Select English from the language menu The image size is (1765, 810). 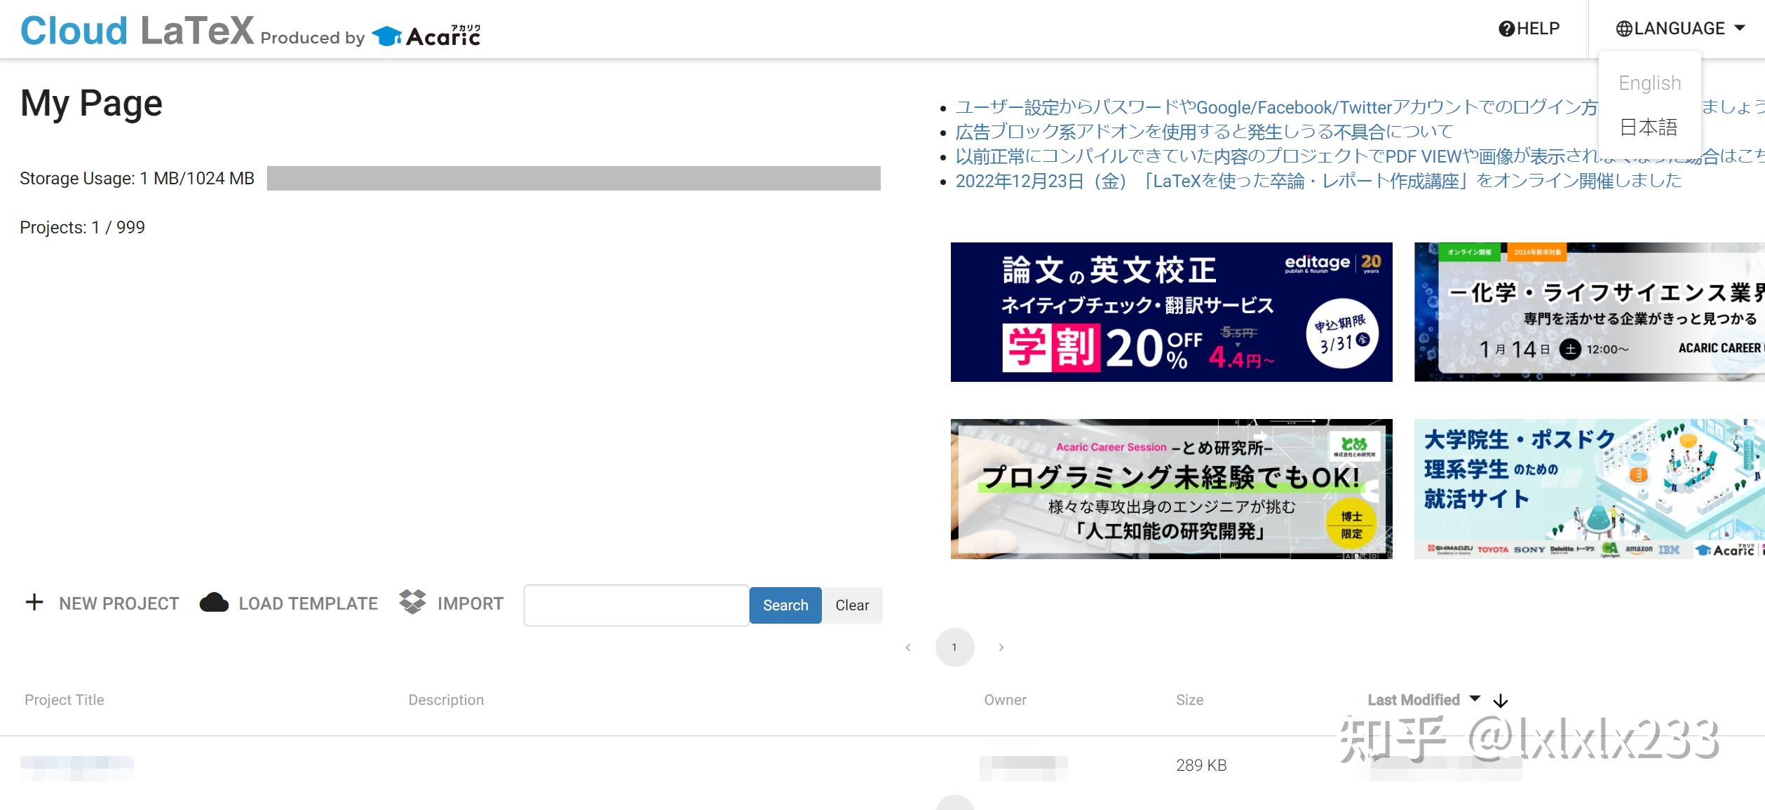pyautogui.click(x=1649, y=83)
